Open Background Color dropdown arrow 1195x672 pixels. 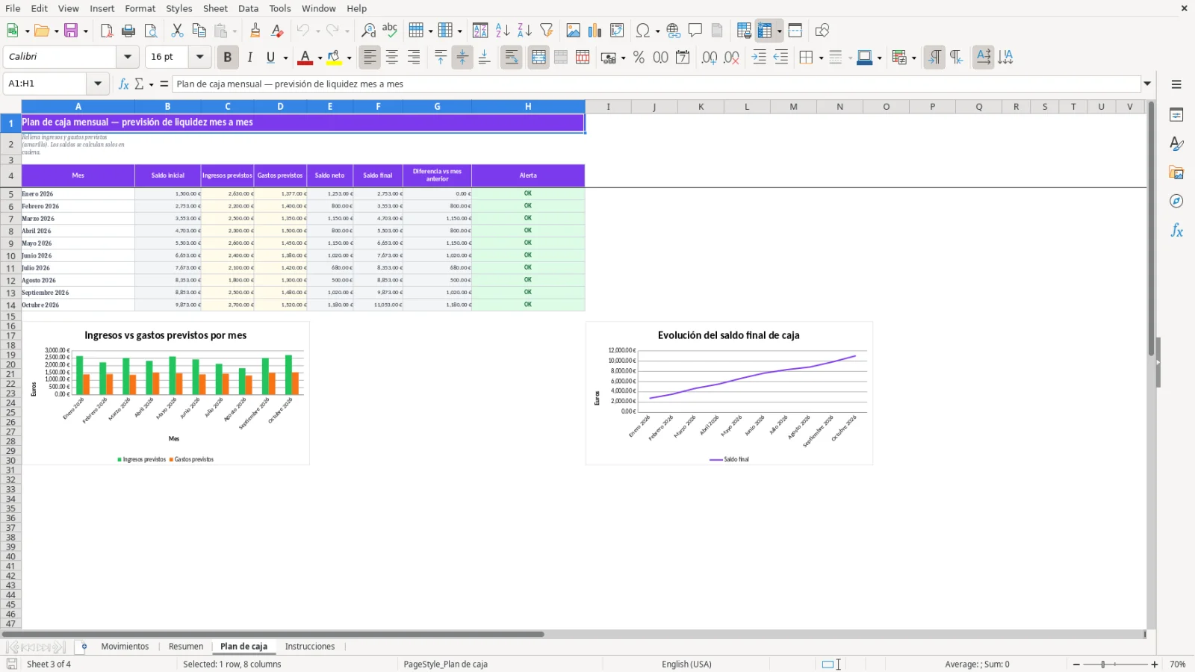coord(349,58)
